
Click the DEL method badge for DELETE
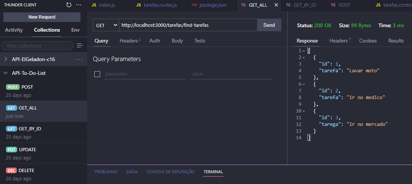pyautogui.click(x=12, y=171)
